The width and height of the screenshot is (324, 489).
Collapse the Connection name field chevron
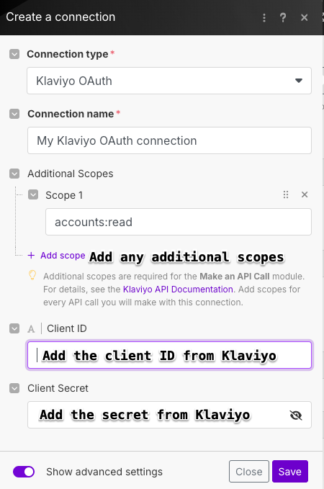click(x=14, y=114)
